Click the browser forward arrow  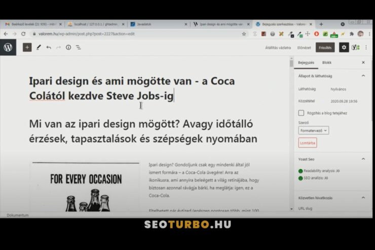(x=14, y=34)
